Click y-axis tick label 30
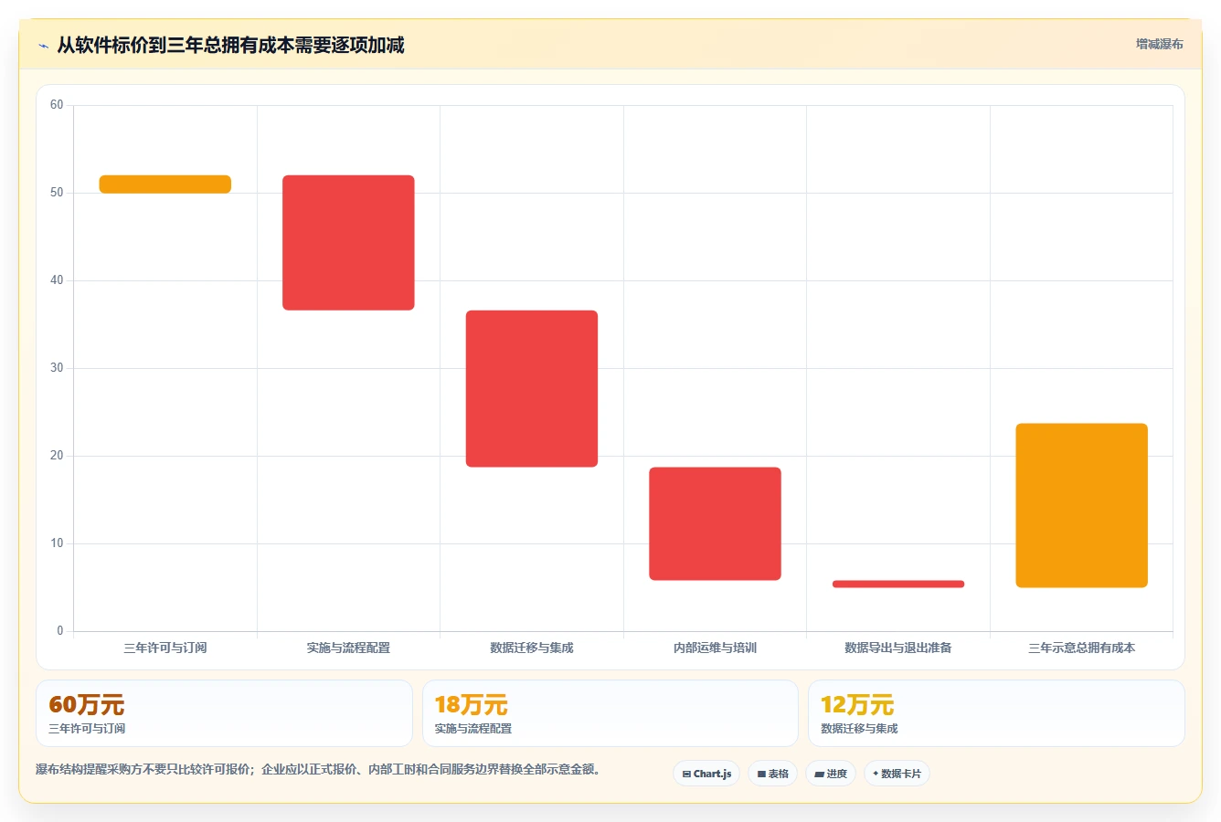1221x822 pixels. 57,368
